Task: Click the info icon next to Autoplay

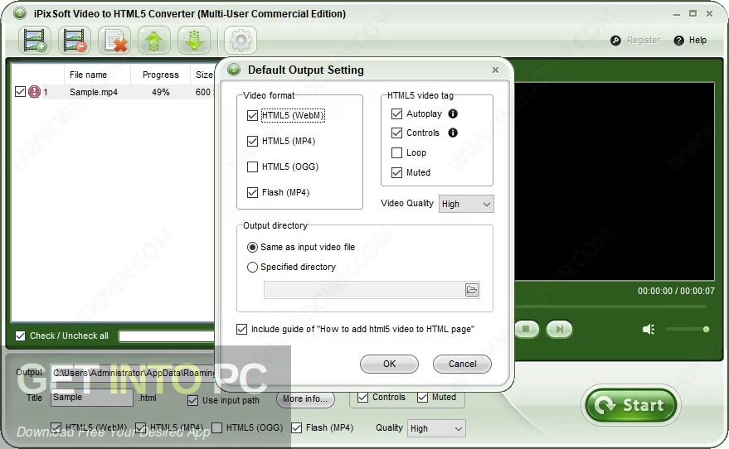Action: point(453,113)
